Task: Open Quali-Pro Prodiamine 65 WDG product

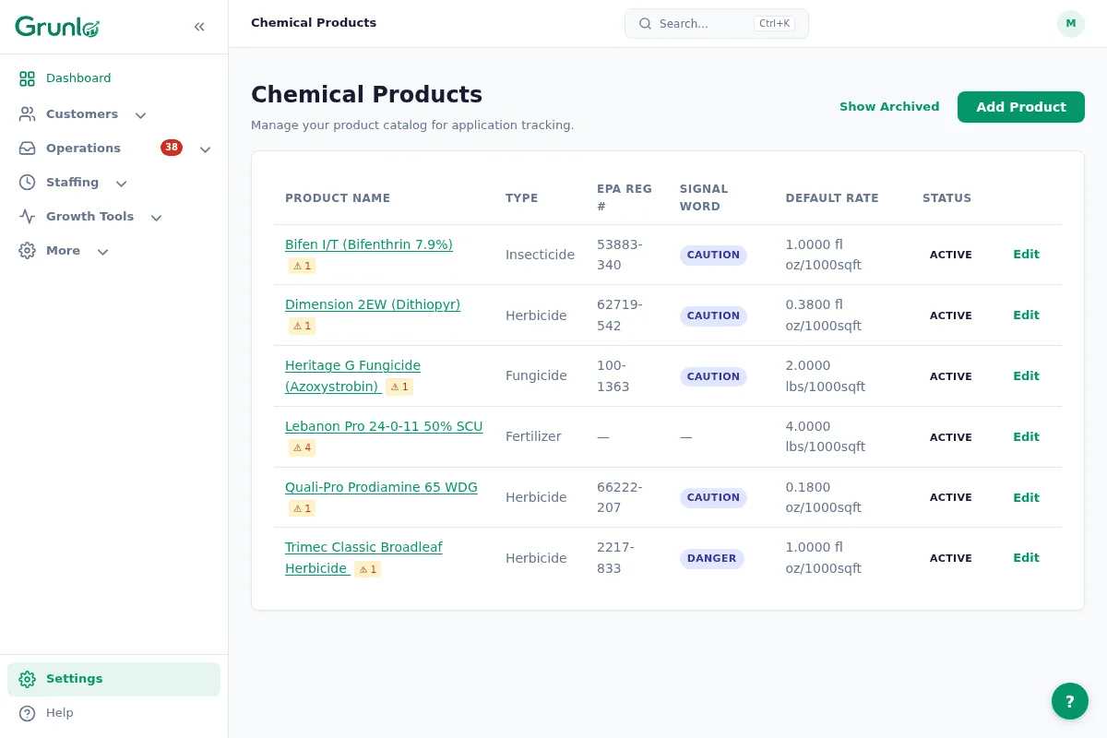Action: [x=381, y=487]
